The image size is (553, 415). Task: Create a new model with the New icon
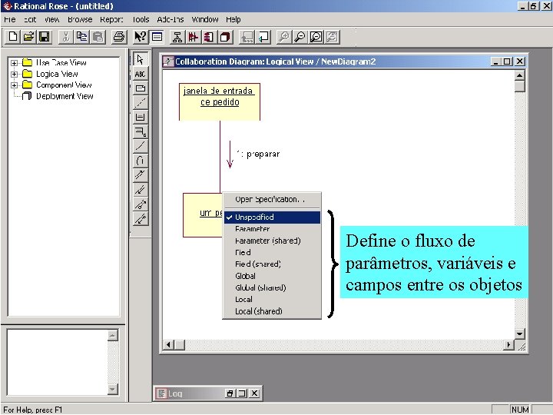[13, 37]
